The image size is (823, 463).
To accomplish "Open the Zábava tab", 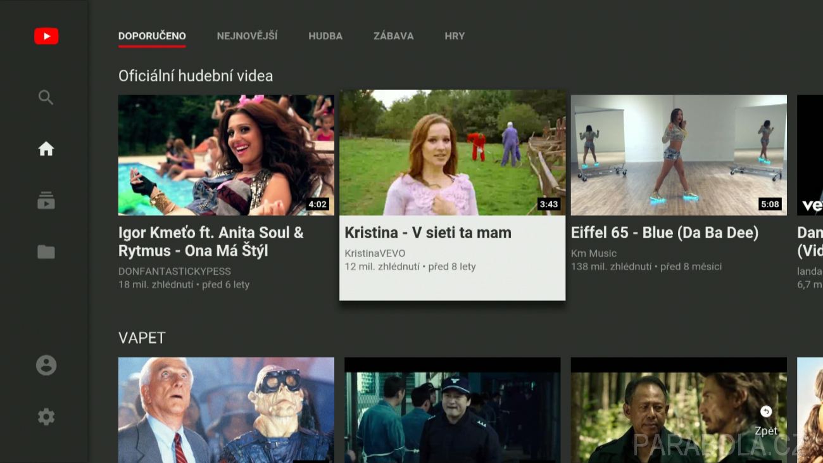I will [393, 36].
